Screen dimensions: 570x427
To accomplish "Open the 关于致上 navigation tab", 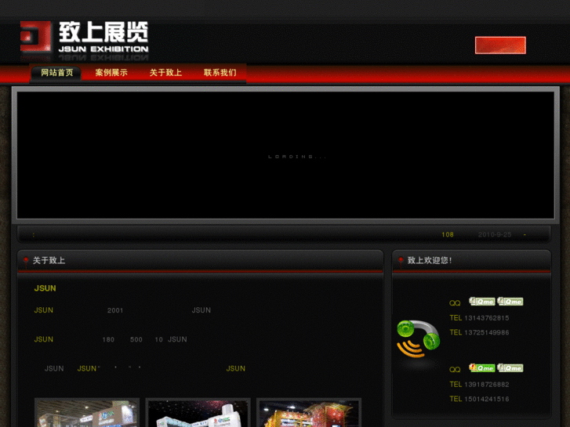I will pos(165,73).
